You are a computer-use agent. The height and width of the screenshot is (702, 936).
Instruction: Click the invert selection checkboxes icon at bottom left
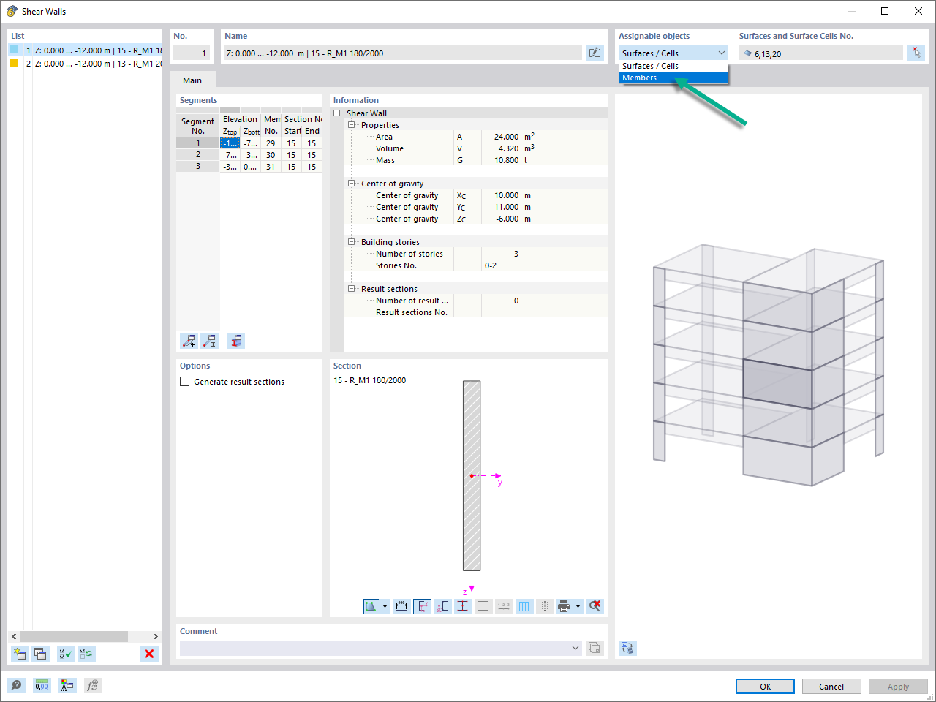click(86, 654)
